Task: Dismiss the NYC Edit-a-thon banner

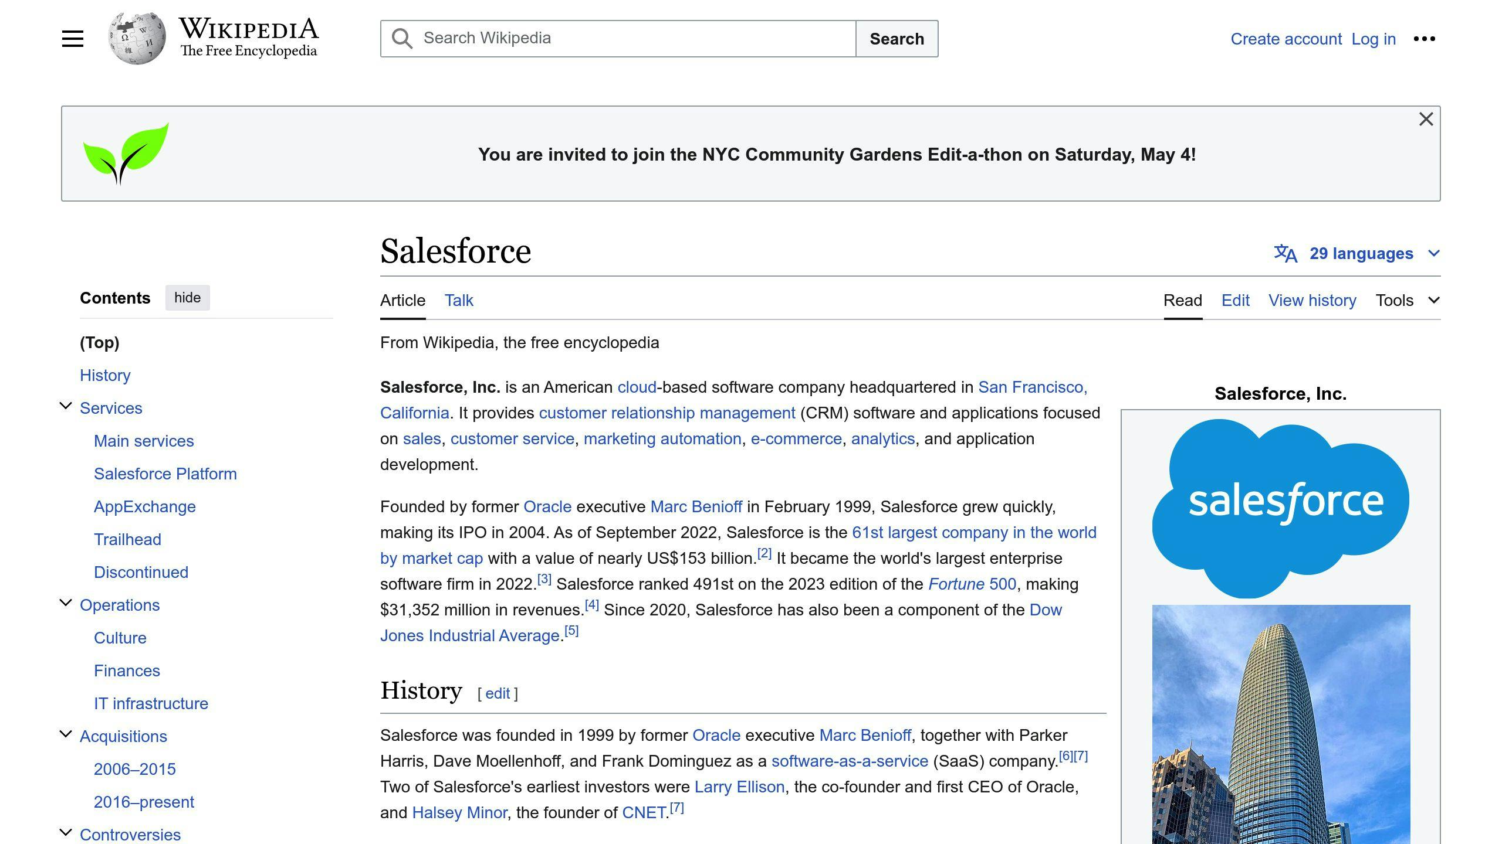Action: click(1426, 118)
